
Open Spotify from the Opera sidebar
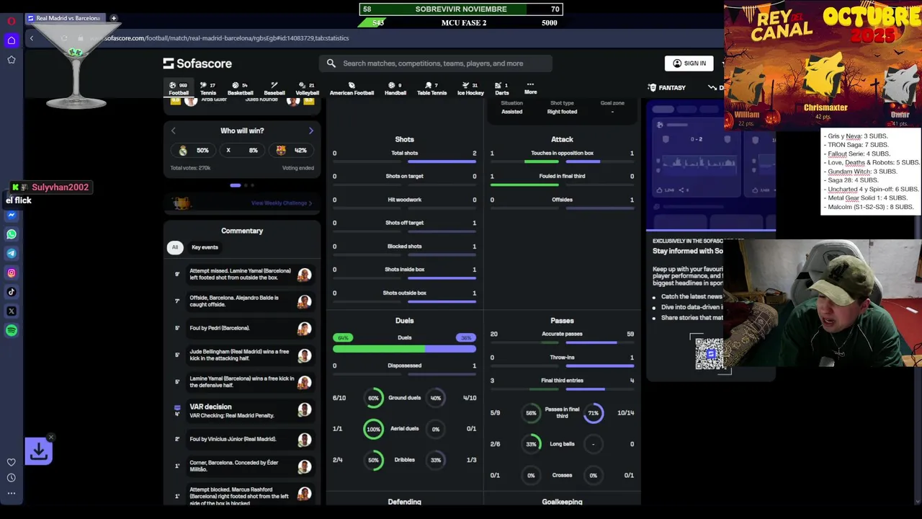pos(12,330)
